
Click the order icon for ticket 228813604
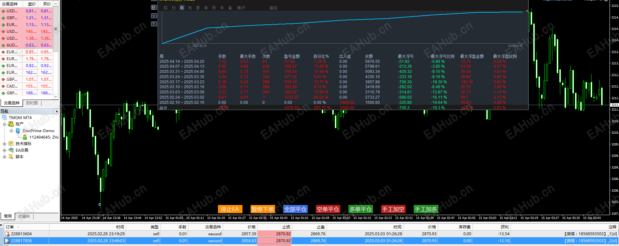pos(7,234)
